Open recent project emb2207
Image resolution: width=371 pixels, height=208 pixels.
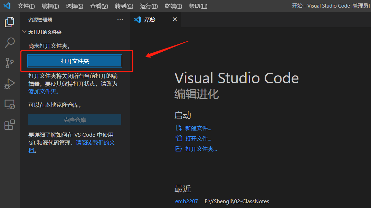coord(187,201)
